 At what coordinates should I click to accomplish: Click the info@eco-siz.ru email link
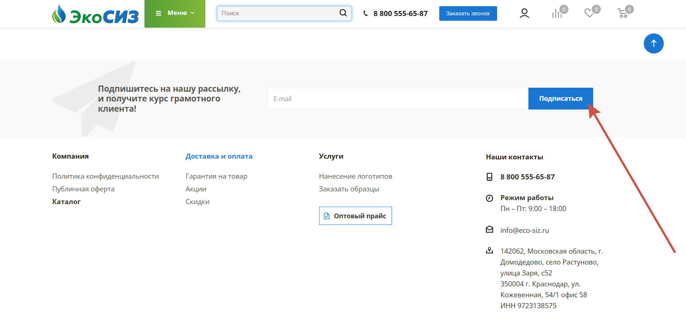click(525, 230)
